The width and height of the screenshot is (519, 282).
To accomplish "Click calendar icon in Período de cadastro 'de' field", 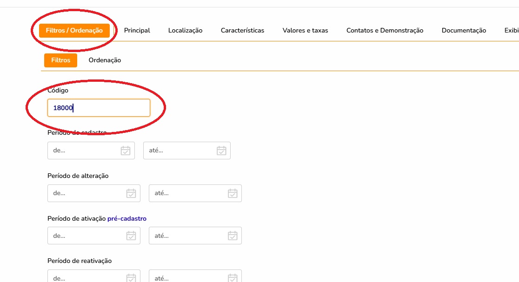I will pyautogui.click(x=126, y=151).
